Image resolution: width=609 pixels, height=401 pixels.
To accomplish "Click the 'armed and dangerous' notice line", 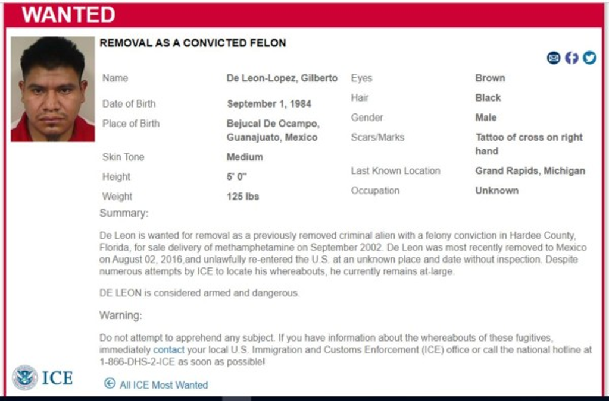I will click(199, 293).
